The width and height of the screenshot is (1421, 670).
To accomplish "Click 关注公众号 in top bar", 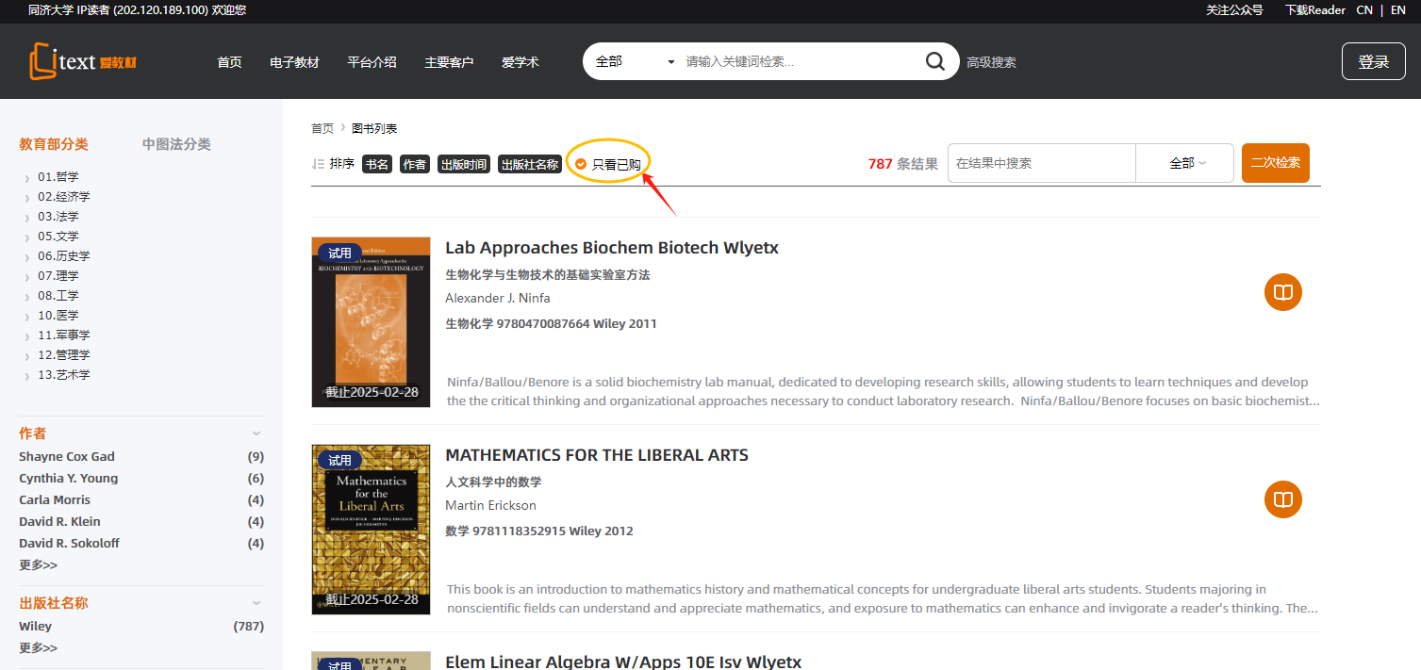I will [1234, 10].
